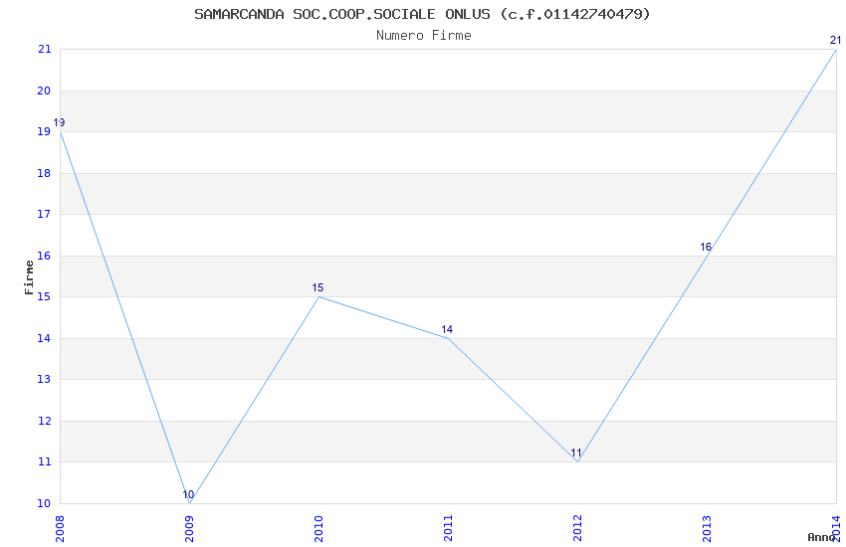Select the 2011 year label on x-axis
Screen dimensions: 846x547
pyautogui.click(x=448, y=529)
